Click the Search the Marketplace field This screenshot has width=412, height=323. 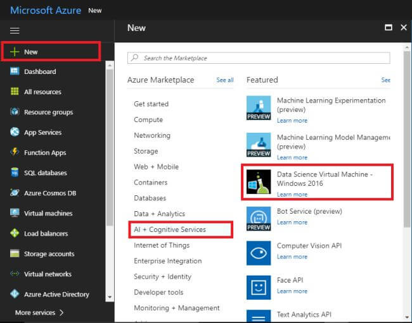click(x=259, y=58)
